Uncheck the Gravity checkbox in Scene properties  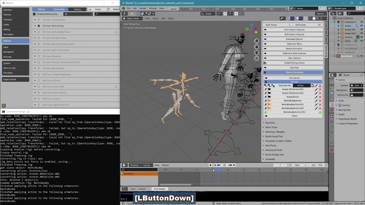[x=340, y=105]
